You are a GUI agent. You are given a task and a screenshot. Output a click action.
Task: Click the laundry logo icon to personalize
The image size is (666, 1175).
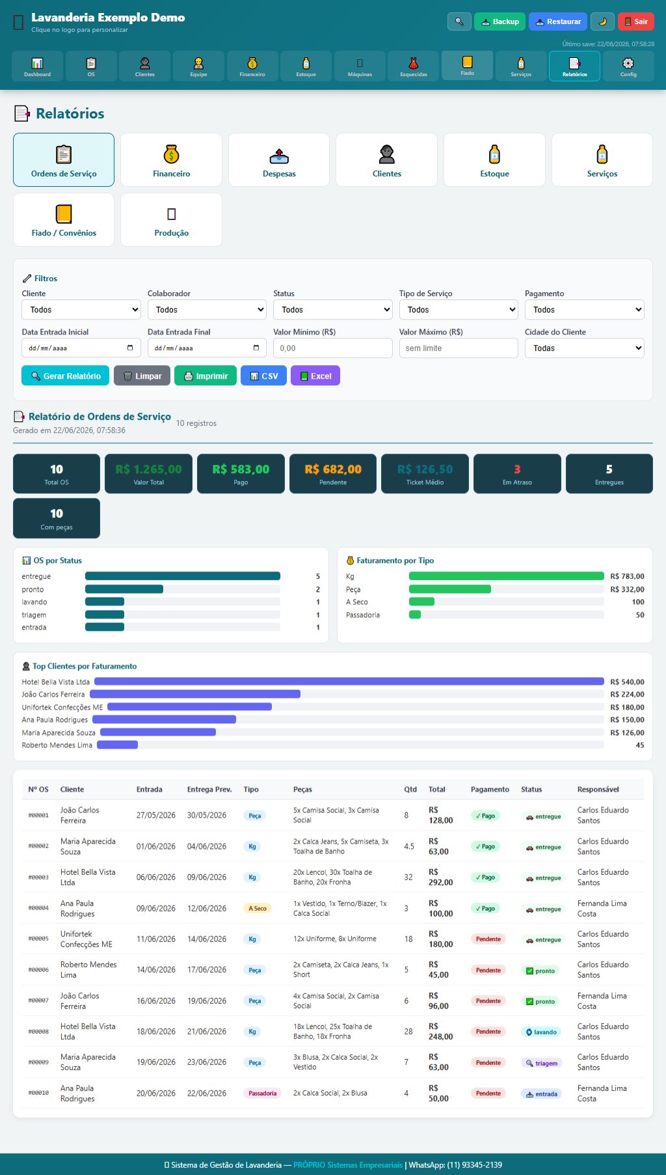tap(18, 22)
